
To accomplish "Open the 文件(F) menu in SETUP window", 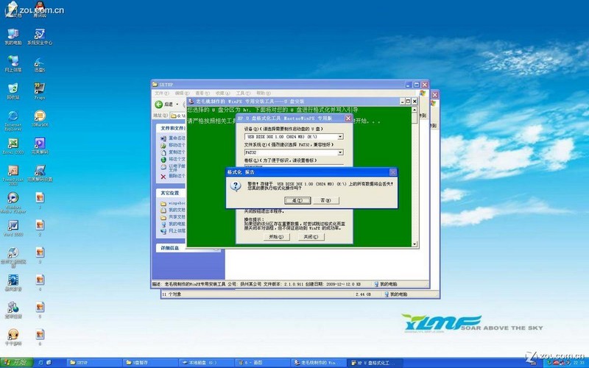I will (162, 93).
